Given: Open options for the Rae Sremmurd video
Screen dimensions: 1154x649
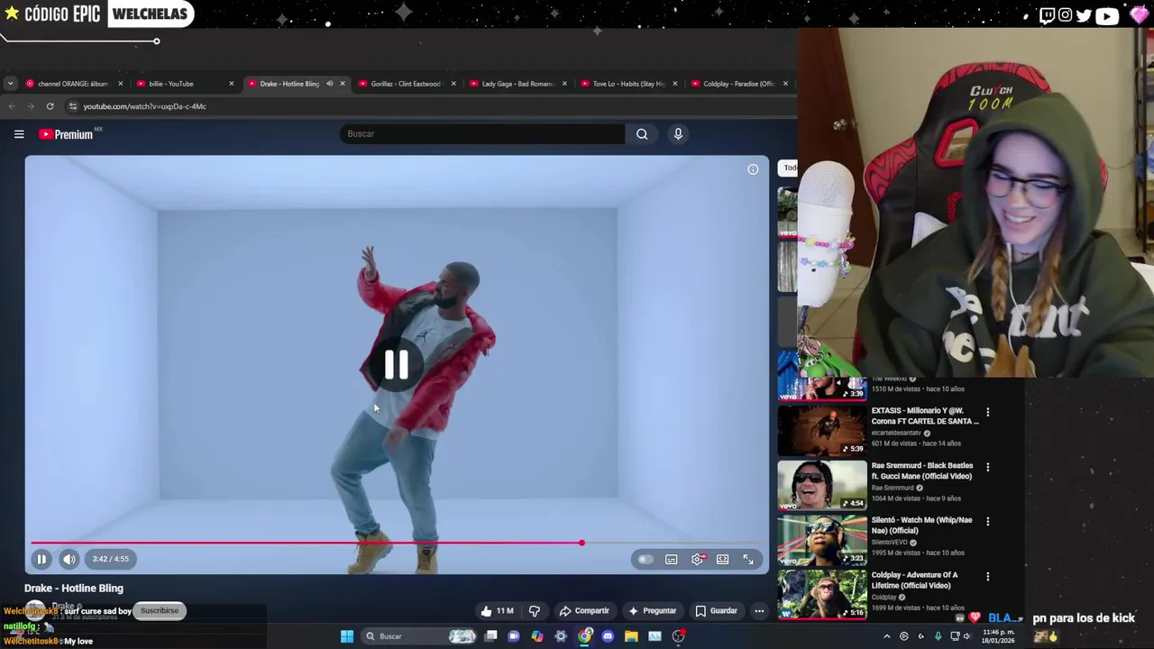Looking at the screenshot, I should pyautogui.click(x=988, y=467).
